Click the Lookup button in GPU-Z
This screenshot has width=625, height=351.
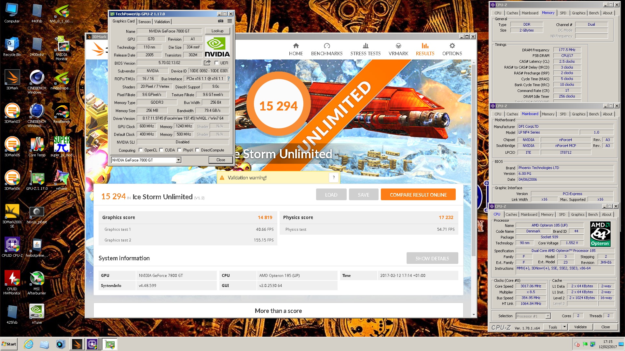[217, 31]
